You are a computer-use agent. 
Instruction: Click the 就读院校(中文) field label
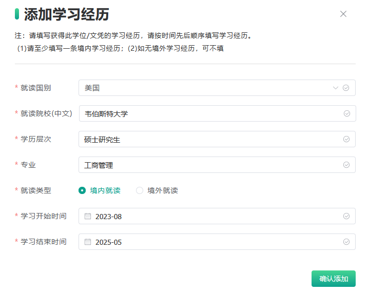[x=46, y=113]
